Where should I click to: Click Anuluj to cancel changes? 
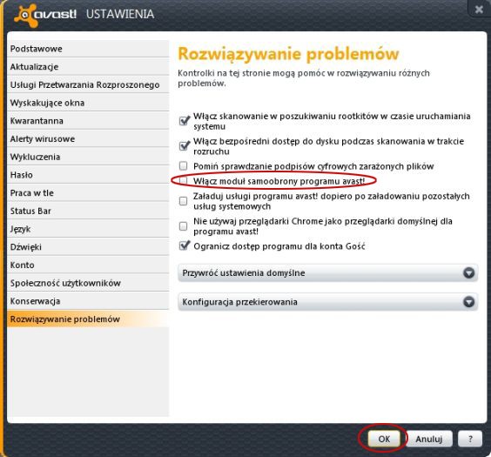(428, 439)
